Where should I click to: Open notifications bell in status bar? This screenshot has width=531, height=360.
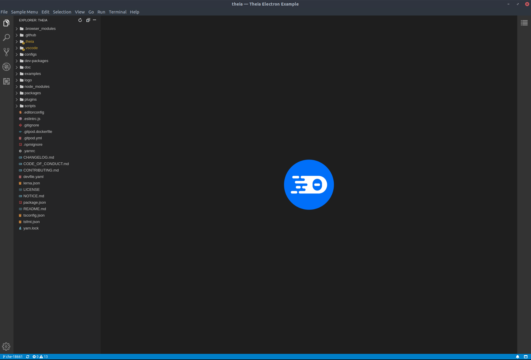(518, 357)
